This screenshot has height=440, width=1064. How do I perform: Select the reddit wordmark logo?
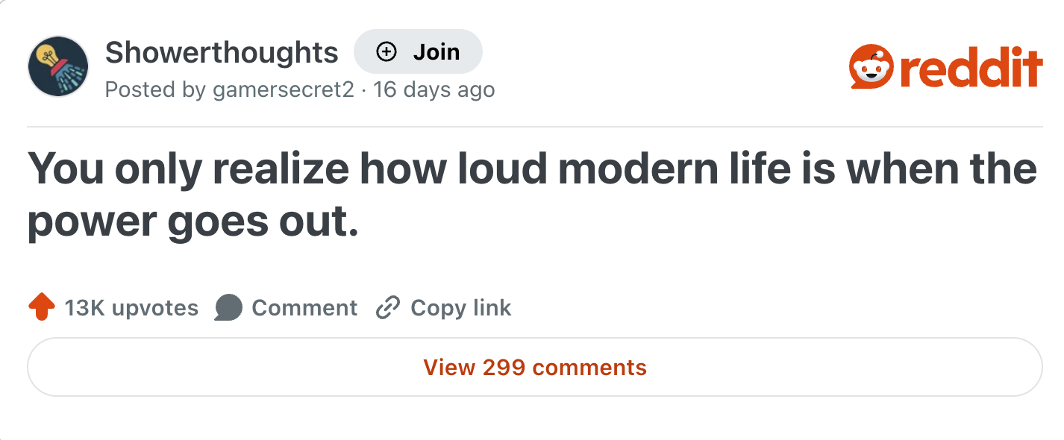tap(970, 66)
